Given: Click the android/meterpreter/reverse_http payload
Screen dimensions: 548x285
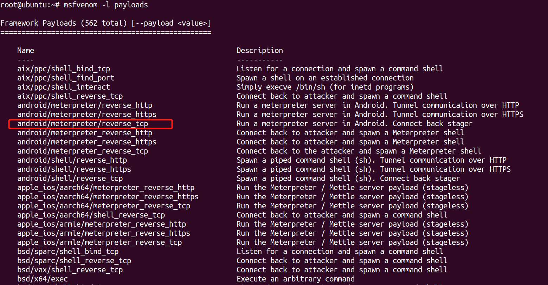Looking at the screenshot, I should [85, 105].
